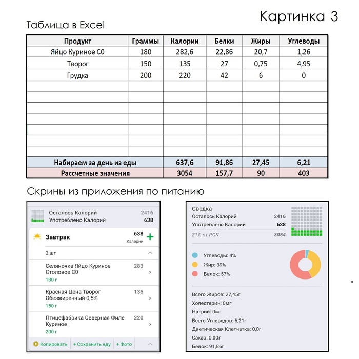
Task: Click the sunrise icon beside Завтрак
Action: pyautogui.click(x=37, y=237)
